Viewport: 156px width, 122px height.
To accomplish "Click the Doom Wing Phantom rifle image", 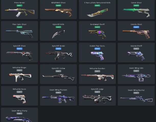I will [58, 99].
